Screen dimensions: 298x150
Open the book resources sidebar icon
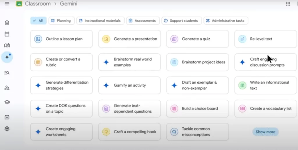[7, 45]
